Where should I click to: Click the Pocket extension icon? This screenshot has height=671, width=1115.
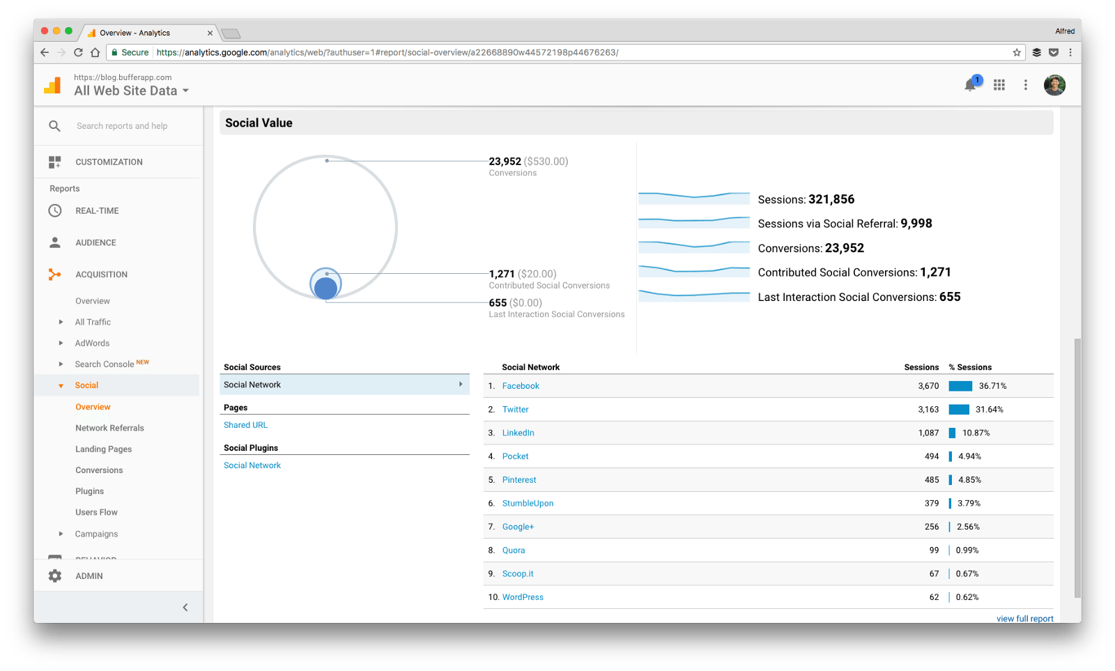pos(1054,52)
